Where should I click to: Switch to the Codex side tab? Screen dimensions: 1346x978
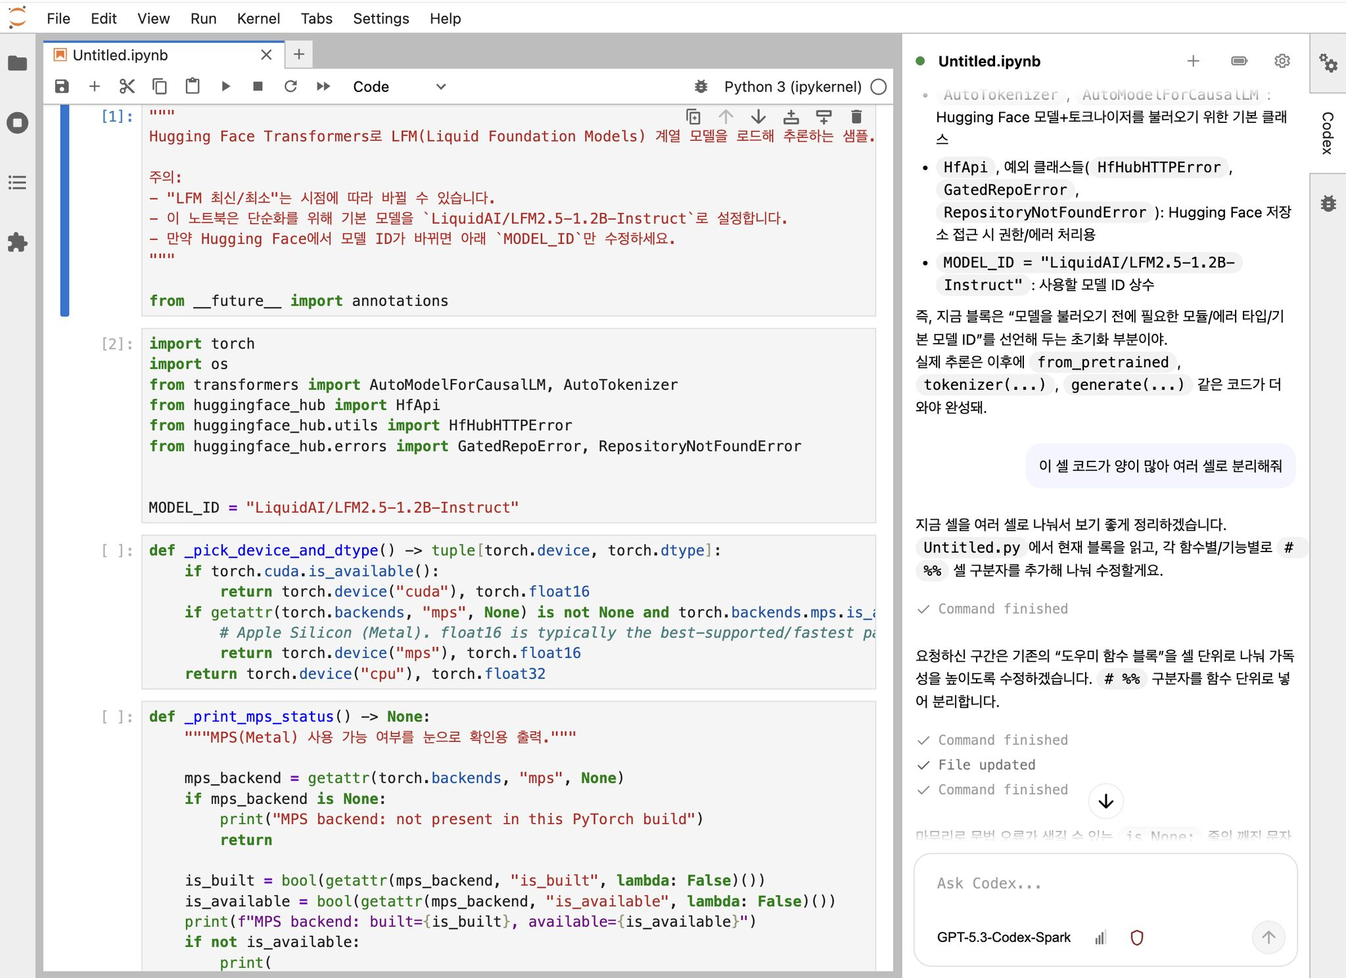tap(1328, 133)
